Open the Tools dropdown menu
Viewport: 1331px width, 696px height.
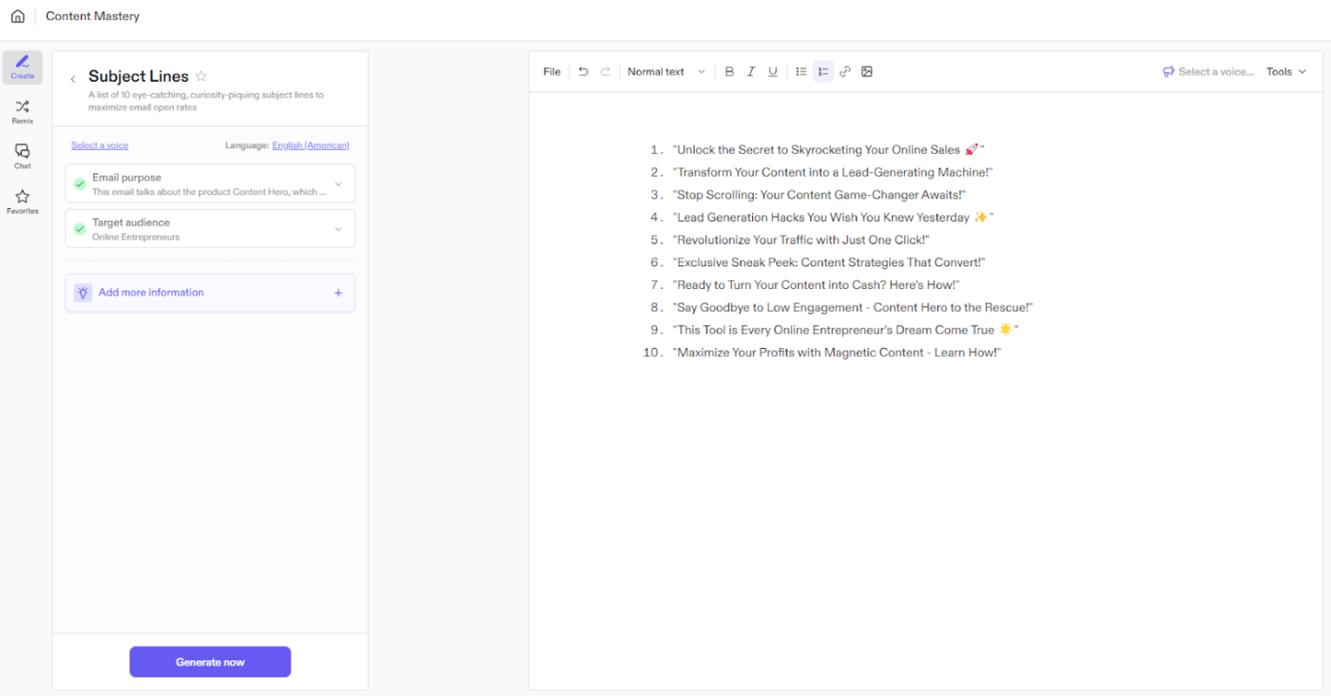[1286, 71]
